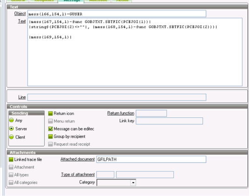
Task: Click the Line input field
Action: click(x=117, y=97)
